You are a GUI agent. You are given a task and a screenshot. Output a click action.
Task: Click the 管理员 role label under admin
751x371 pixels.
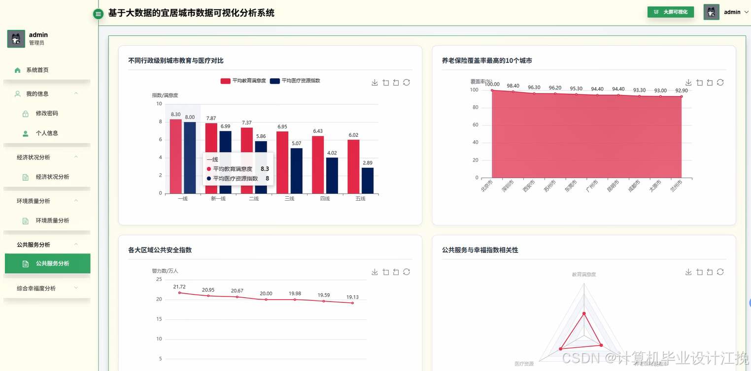click(x=36, y=43)
